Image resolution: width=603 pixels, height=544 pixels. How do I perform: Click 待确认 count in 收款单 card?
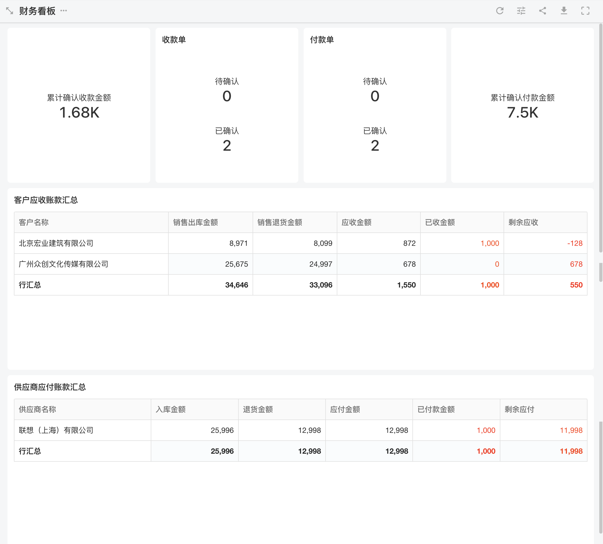pos(227,96)
